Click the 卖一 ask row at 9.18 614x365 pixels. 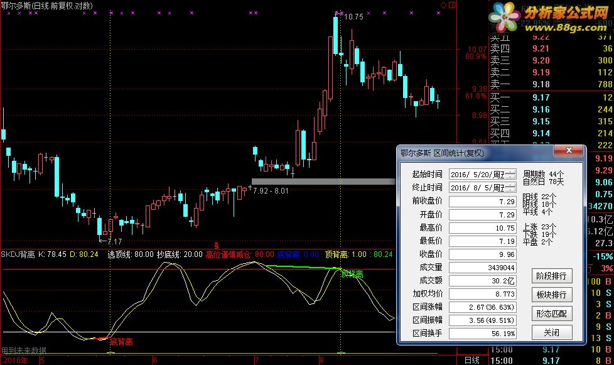(x=551, y=84)
